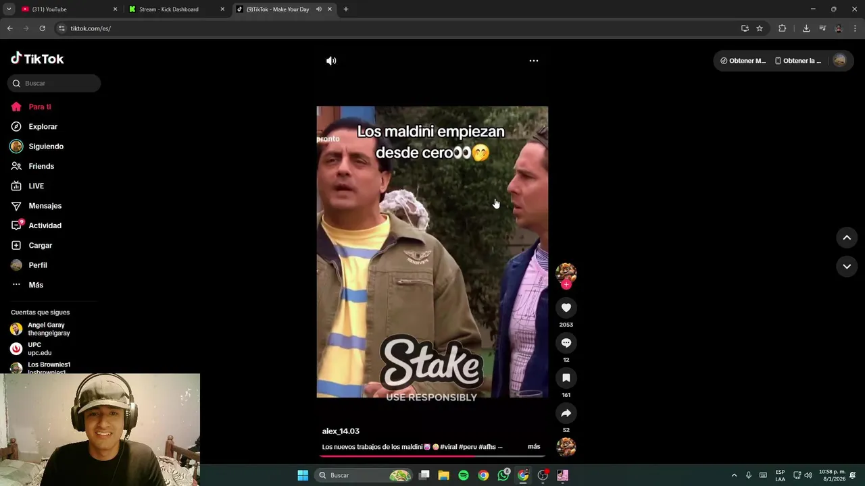Image resolution: width=865 pixels, height=486 pixels.
Task: Open media controls icon in toolbar
Action: [822, 28]
